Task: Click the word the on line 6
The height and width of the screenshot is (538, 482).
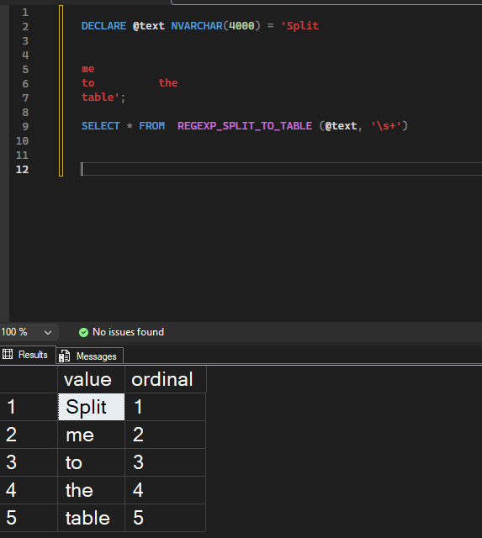Action: click(x=168, y=83)
